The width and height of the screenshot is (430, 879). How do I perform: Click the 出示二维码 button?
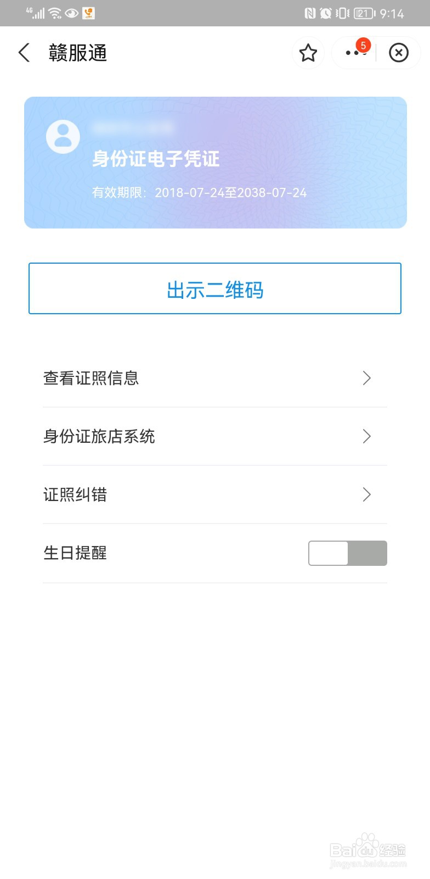tap(215, 288)
